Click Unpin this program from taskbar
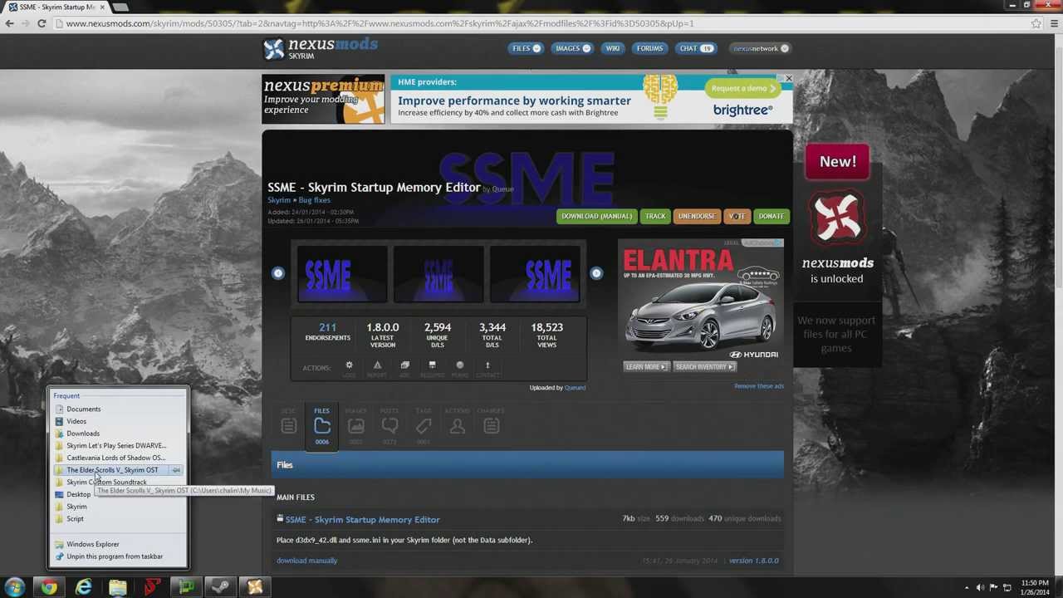 117,556
